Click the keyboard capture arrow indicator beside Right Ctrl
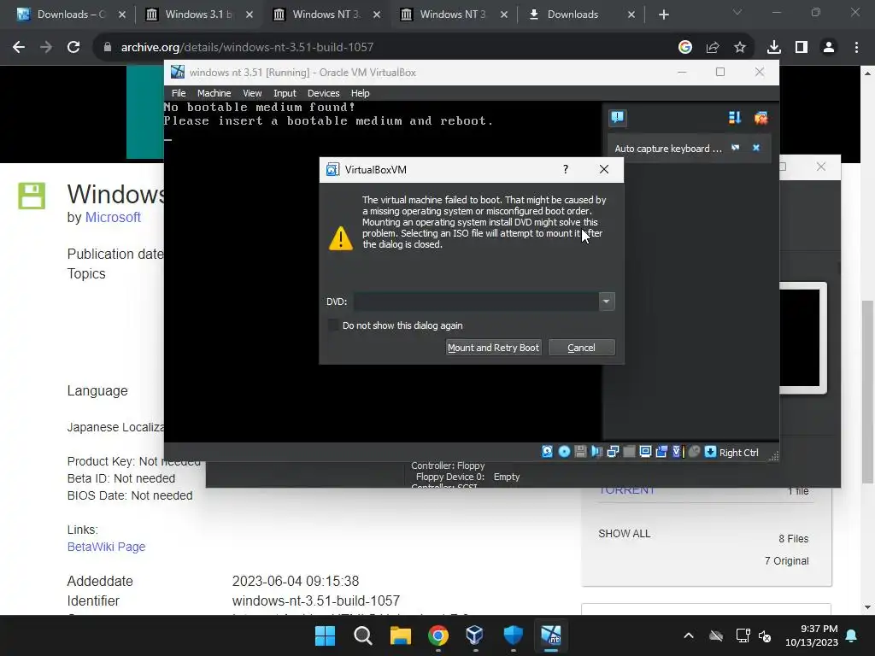The height and width of the screenshot is (656, 875). point(710,452)
